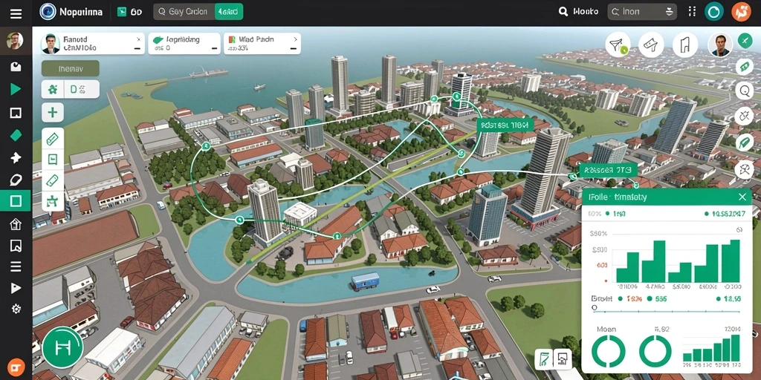Click the green plus button on map toolbar
The image size is (761, 380).
pos(53,113)
